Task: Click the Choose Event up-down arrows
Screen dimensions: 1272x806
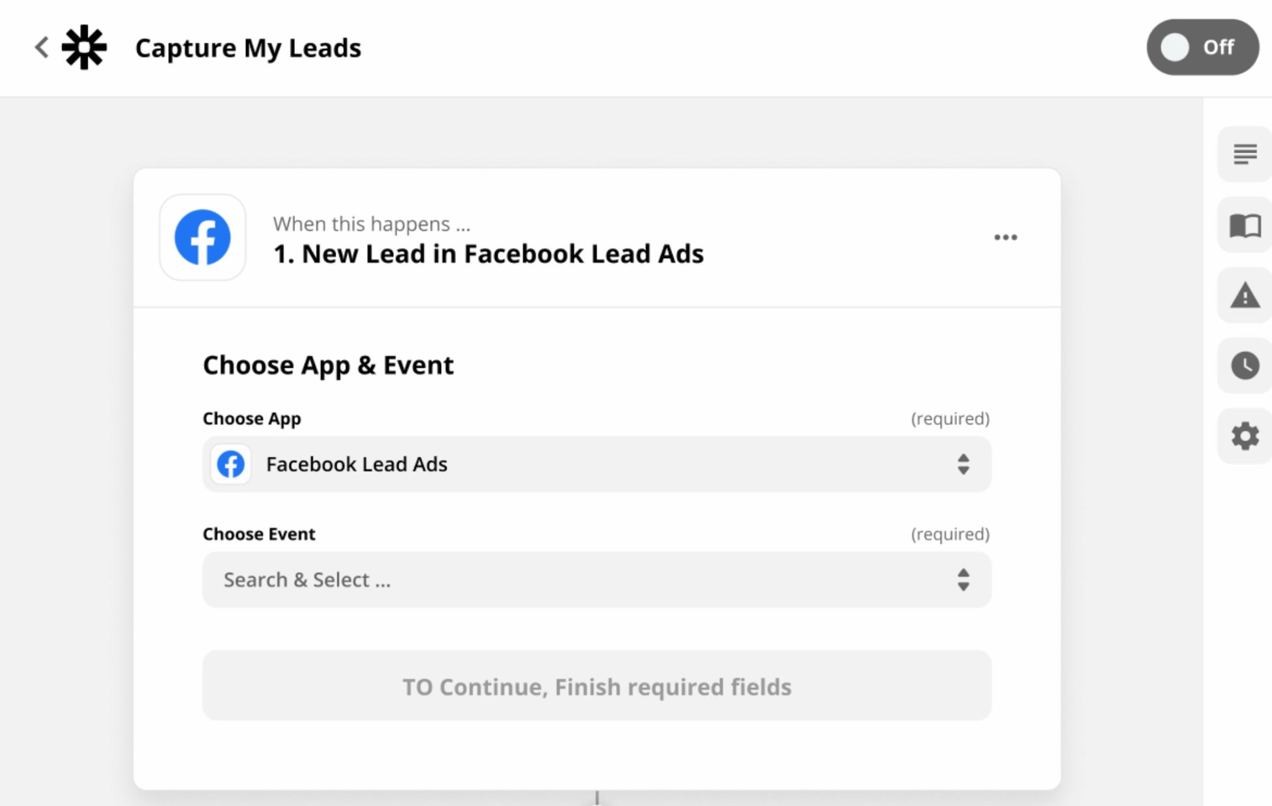Action: 963,580
